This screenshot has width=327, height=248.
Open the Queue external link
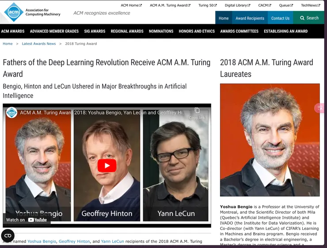coord(286,5)
